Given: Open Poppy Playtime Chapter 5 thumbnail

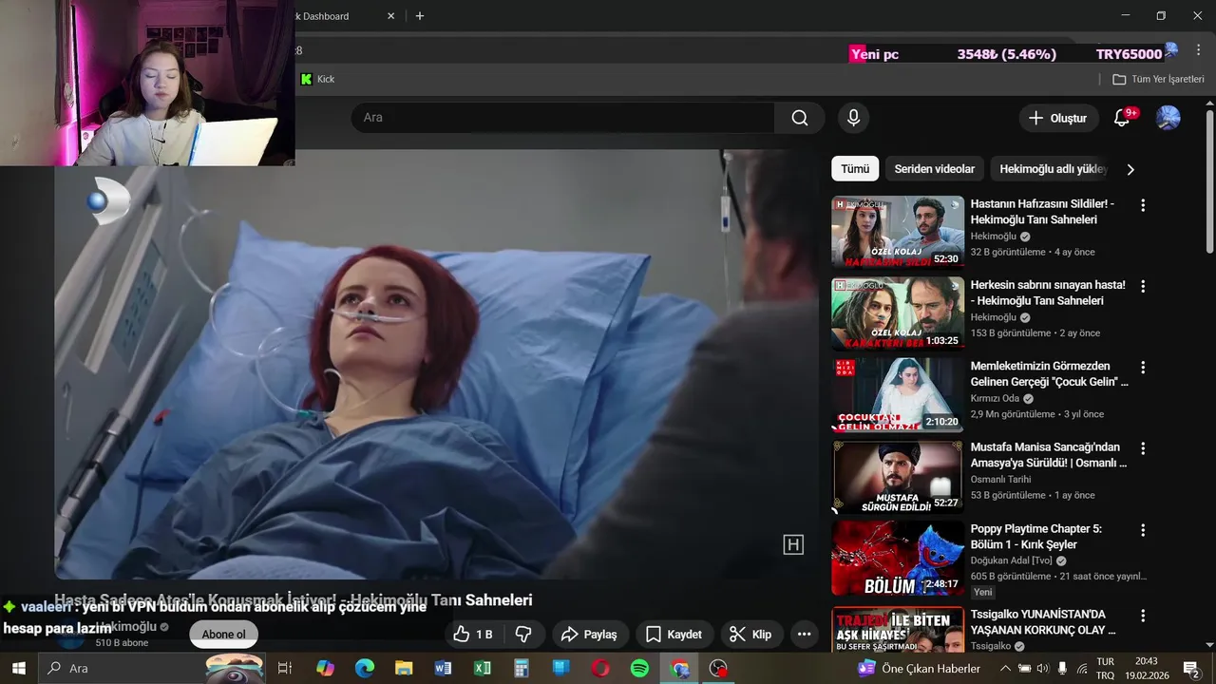Looking at the screenshot, I should click(898, 558).
